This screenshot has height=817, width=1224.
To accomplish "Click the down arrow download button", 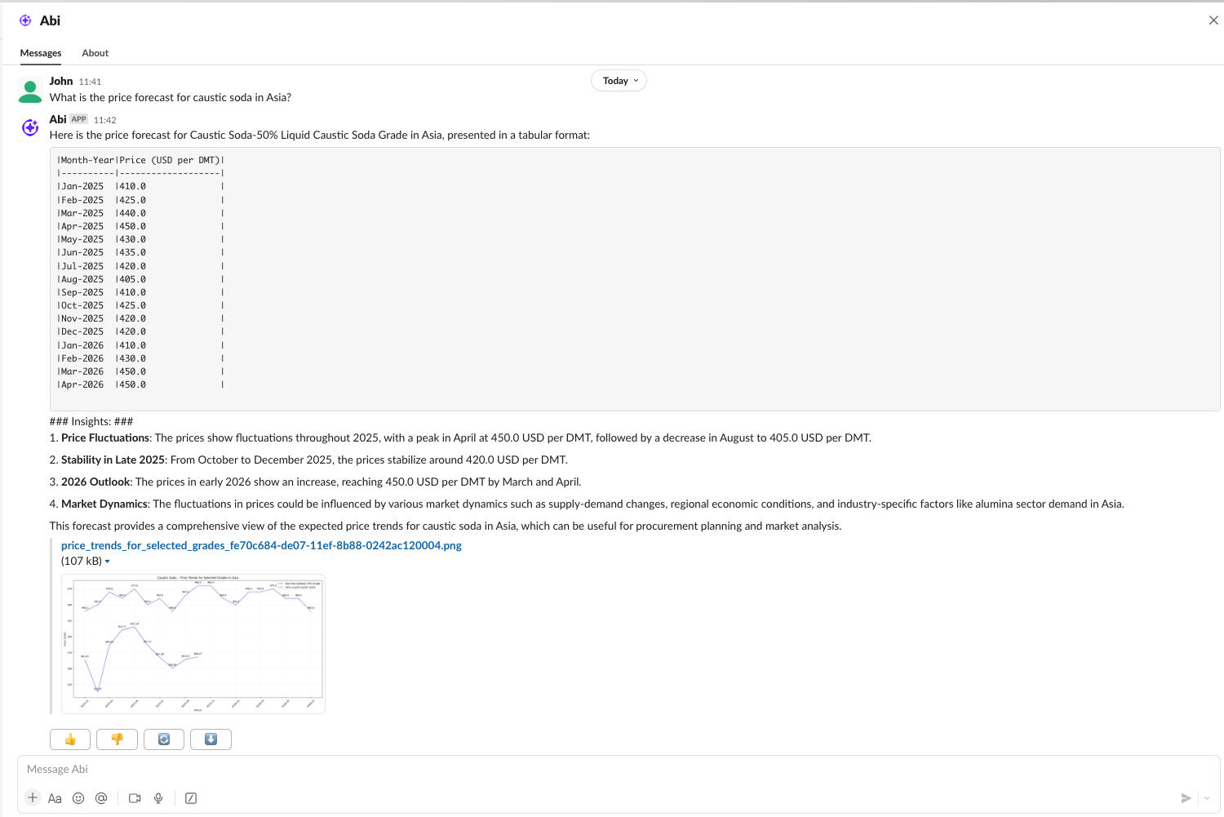I will tap(211, 739).
